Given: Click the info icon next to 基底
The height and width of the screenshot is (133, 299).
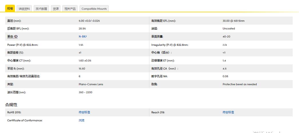Looking at the screenshot, I should point(16,37).
